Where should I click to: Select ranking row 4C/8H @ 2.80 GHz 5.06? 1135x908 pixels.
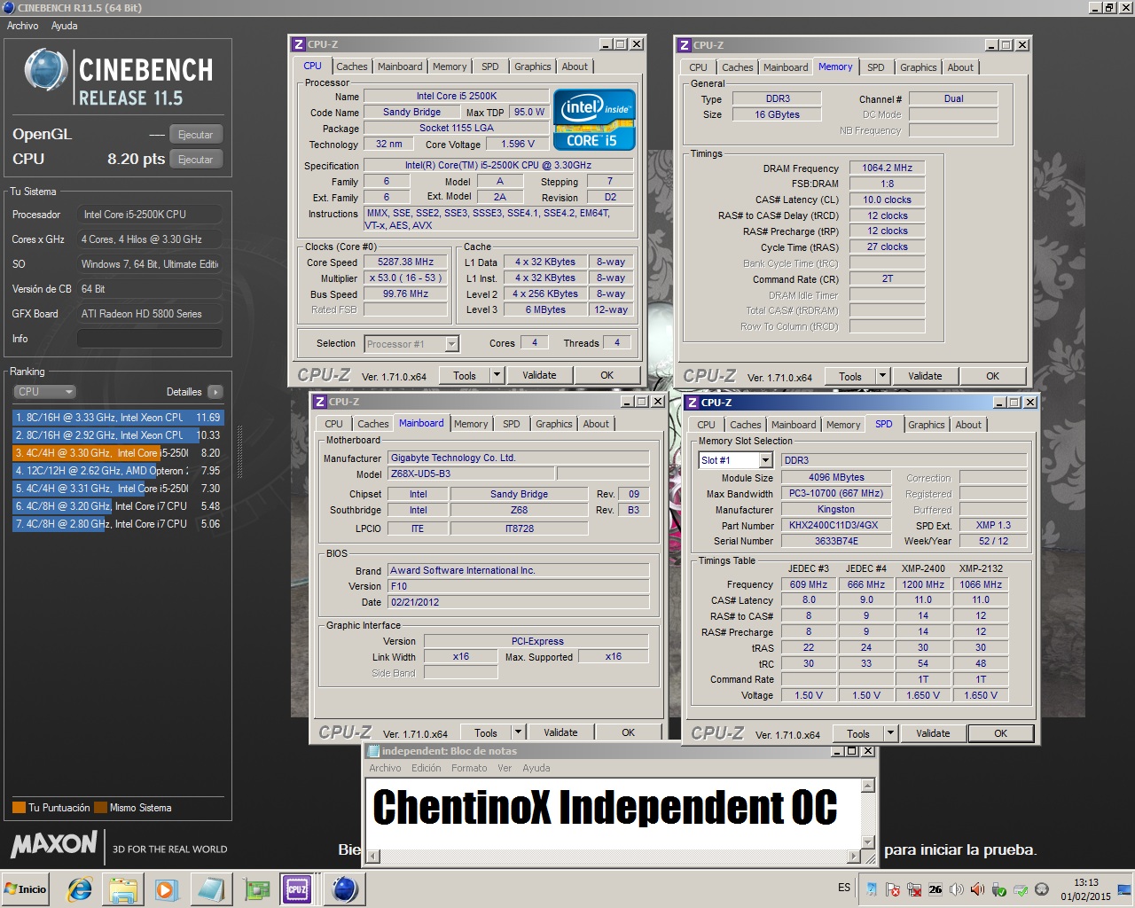click(x=118, y=524)
